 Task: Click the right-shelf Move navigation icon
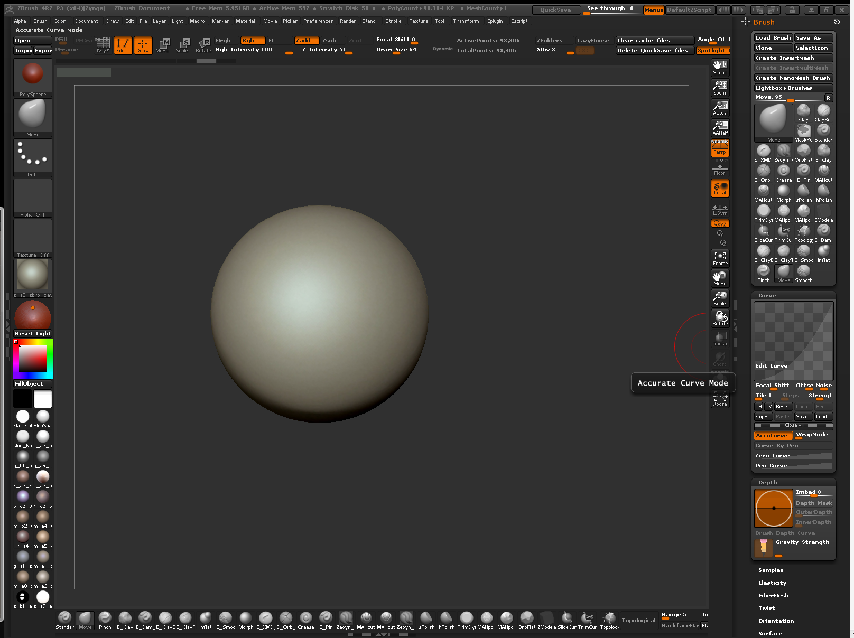[720, 278]
